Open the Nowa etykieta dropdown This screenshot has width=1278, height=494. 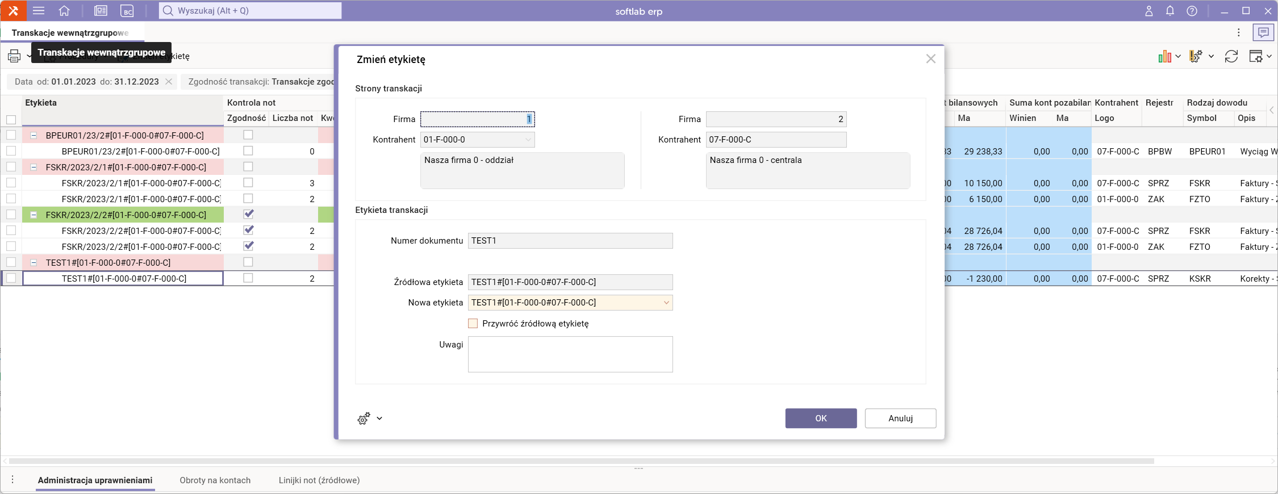point(666,303)
